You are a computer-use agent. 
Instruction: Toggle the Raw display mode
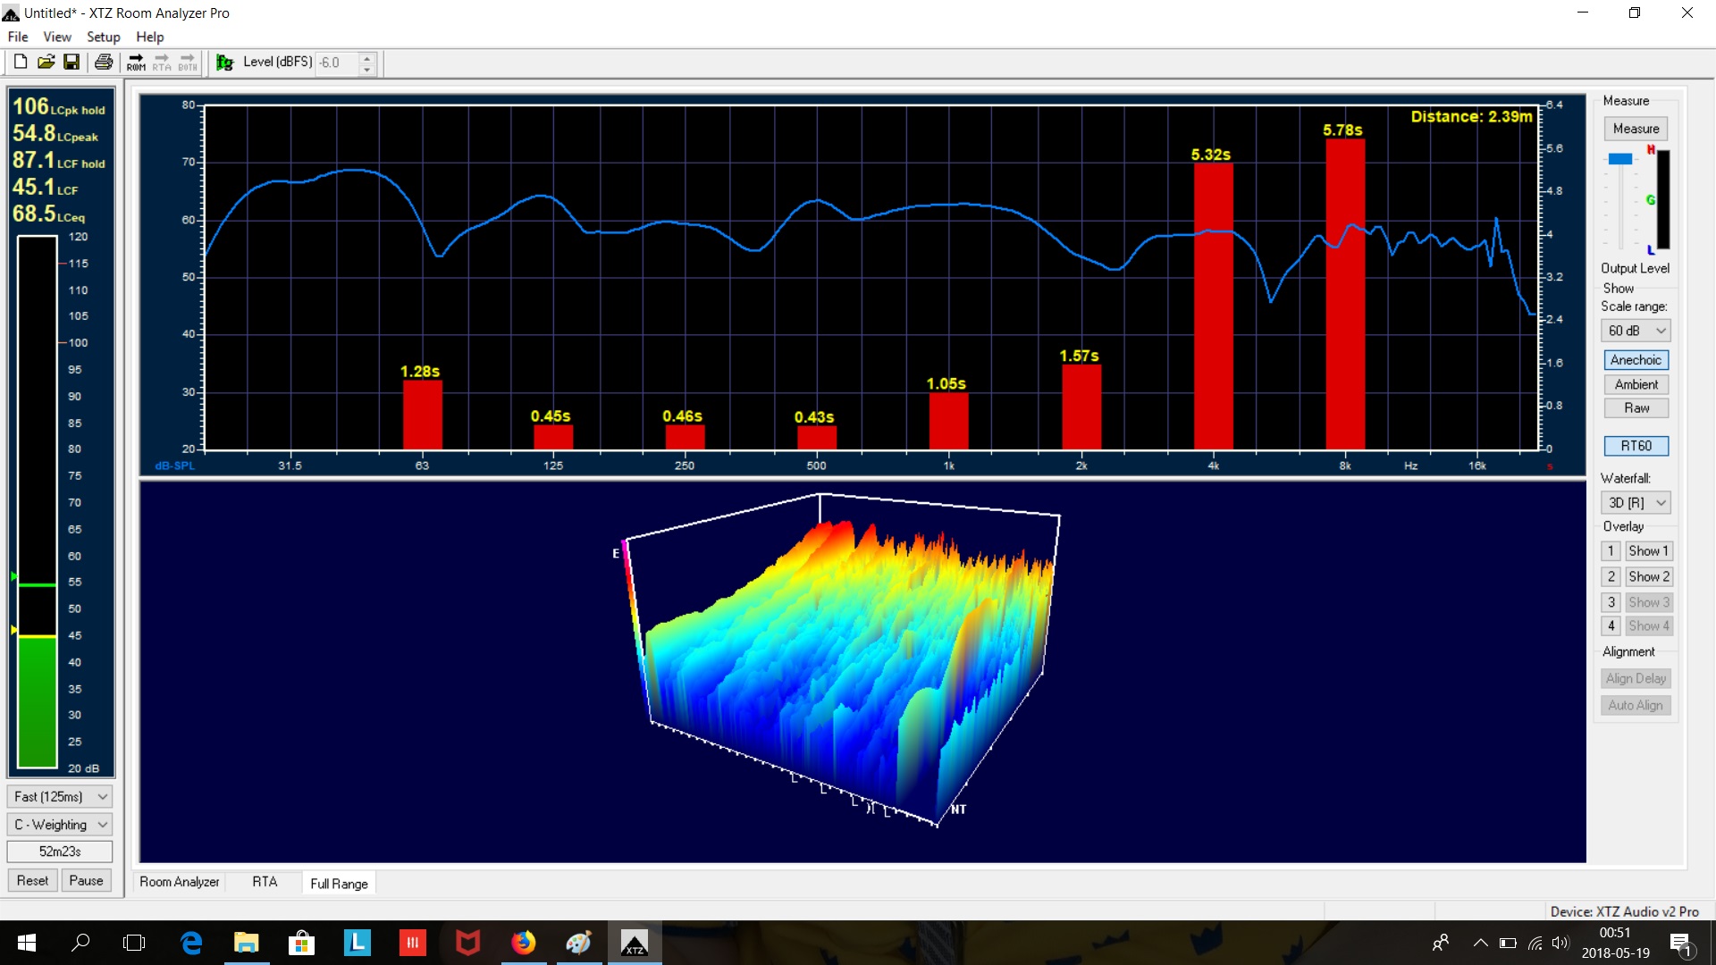point(1636,407)
